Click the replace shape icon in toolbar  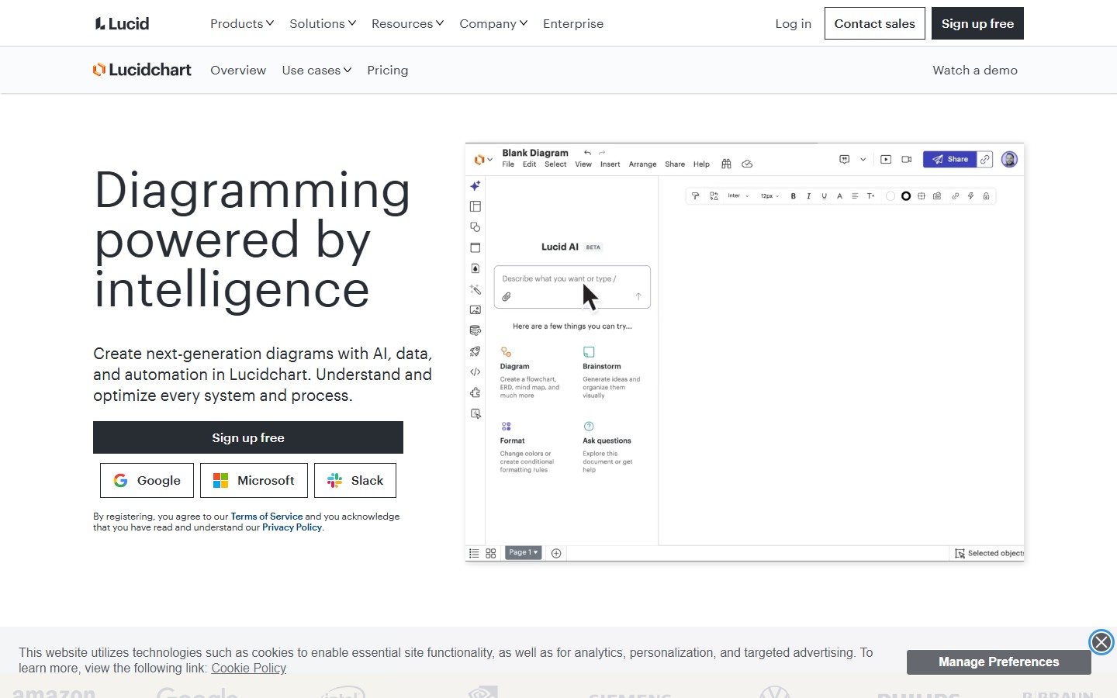point(714,196)
